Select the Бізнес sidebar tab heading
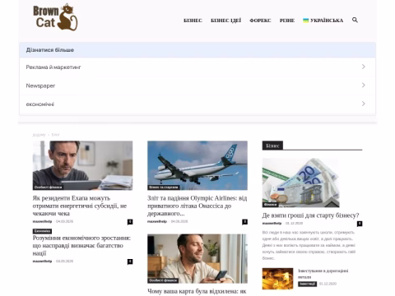This screenshot has height=296, width=395. tap(272, 146)
